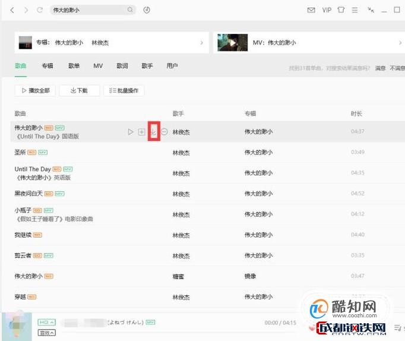
Task: Open the 音效 sound effects dropdown
Action: (47, 333)
